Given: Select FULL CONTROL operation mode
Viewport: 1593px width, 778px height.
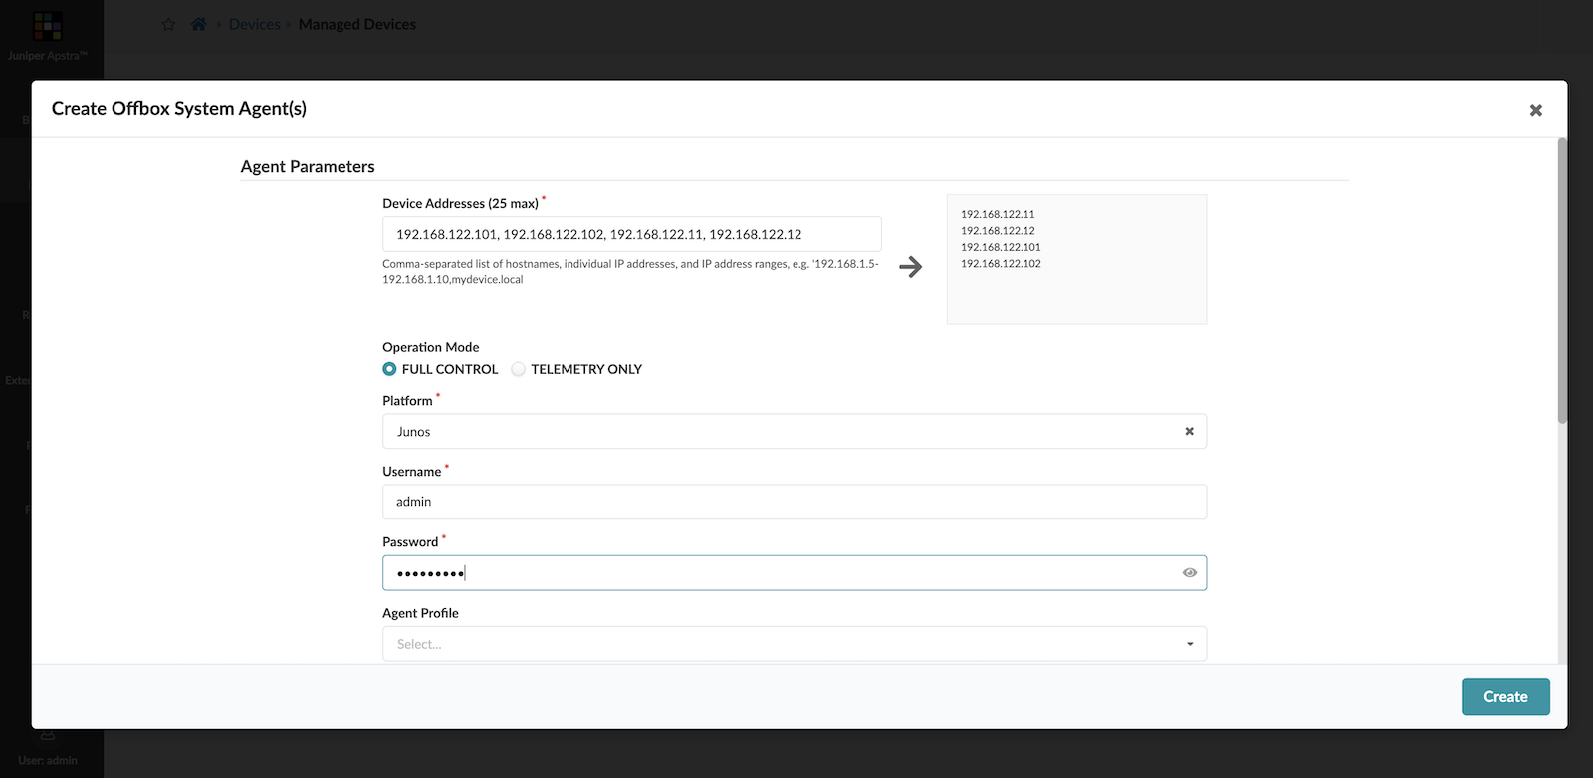Looking at the screenshot, I should pos(389,369).
